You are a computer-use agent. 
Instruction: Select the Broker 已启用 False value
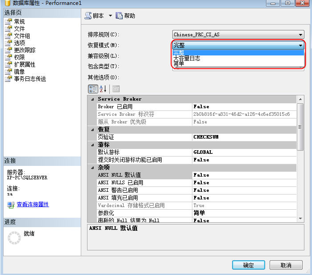pos(244,107)
